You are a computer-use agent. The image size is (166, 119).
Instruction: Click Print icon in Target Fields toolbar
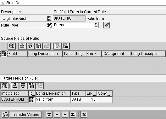(15, 86)
